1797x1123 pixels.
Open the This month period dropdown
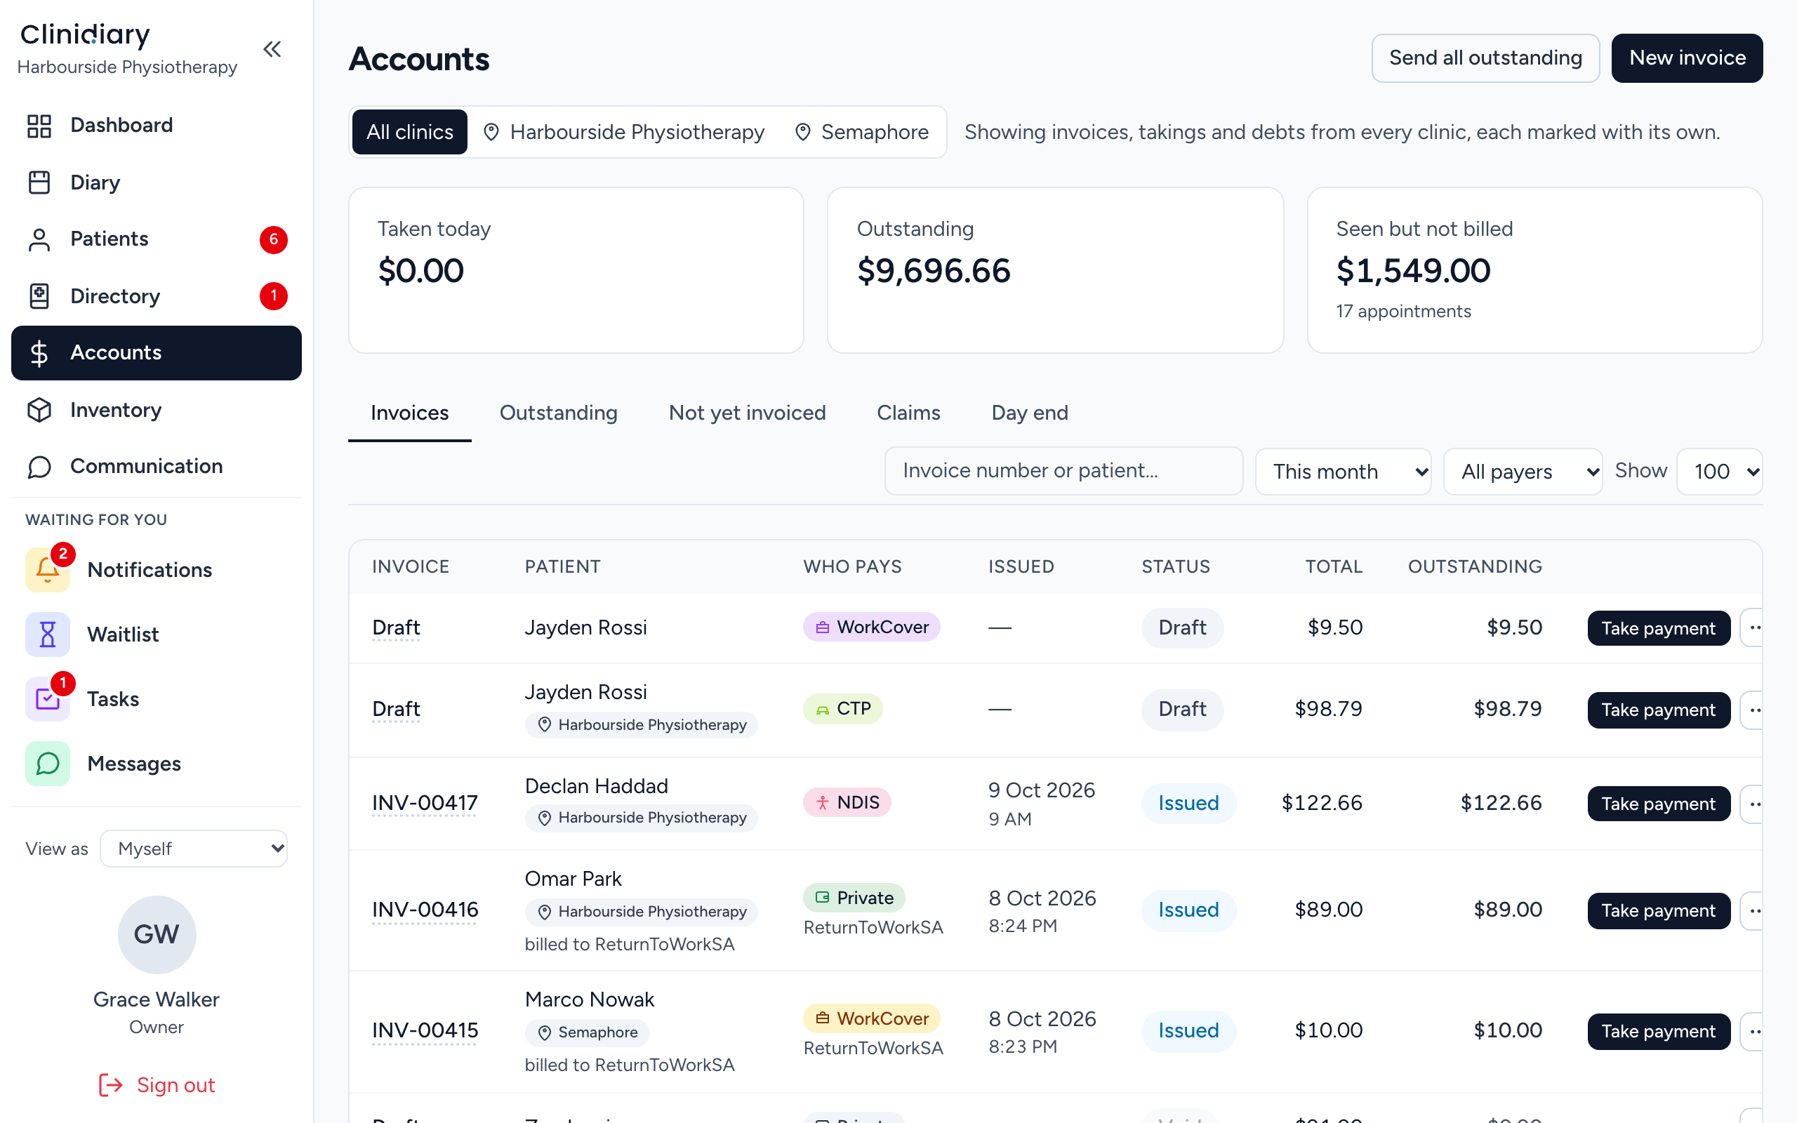[1344, 472]
